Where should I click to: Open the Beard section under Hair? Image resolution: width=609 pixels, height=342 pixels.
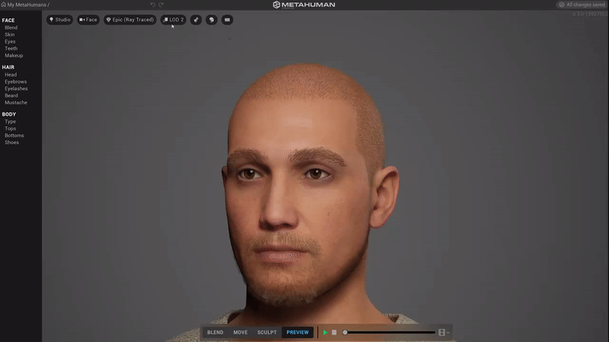(x=11, y=95)
